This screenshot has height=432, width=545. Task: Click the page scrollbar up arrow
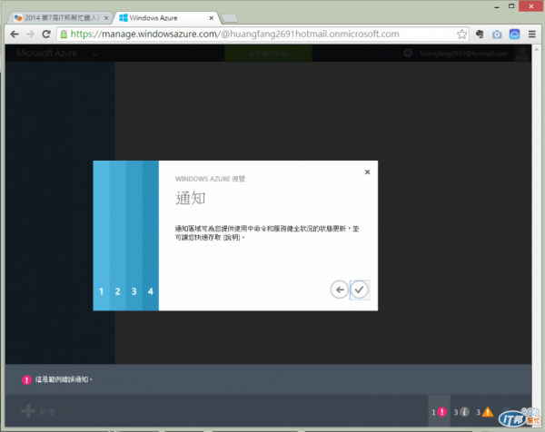(x=536, y=50)
